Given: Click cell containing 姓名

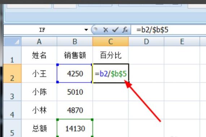Looking at the screenshot, I should point(39,55).
